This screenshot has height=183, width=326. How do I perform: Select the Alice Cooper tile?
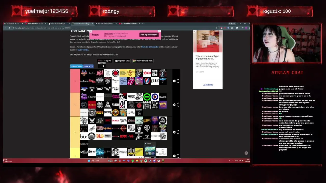coord(163,73)
